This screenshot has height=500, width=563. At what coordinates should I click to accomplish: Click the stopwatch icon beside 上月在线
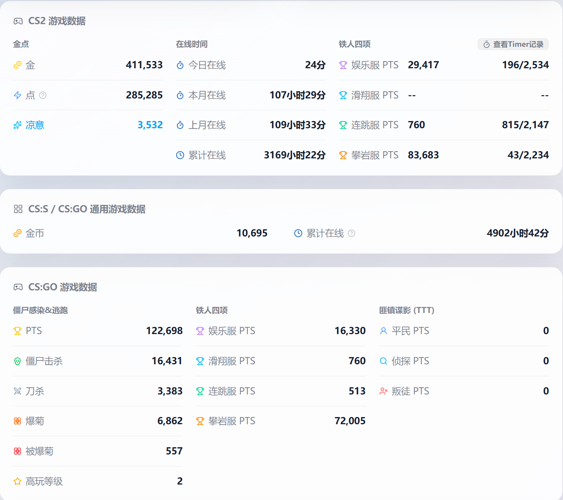pos(180,125)
